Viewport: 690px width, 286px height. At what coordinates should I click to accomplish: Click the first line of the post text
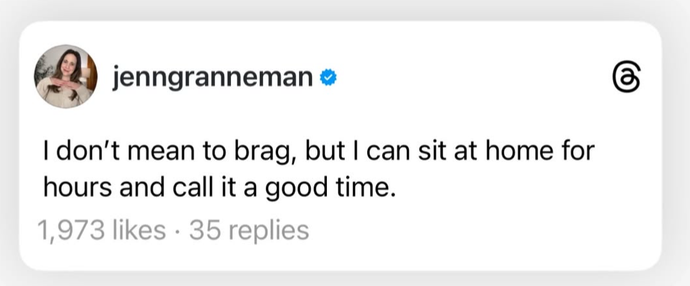318,157
